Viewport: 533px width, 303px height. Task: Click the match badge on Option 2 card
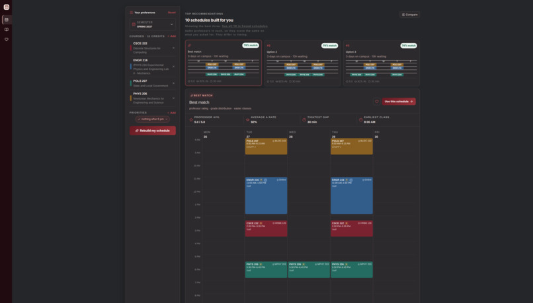pos(329,46)
